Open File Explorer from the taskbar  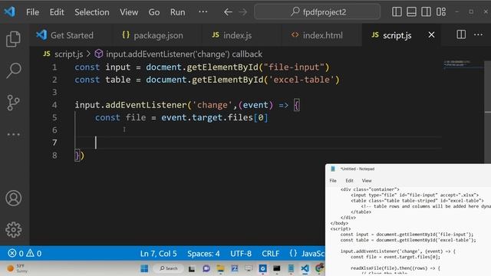click(220, 268)
